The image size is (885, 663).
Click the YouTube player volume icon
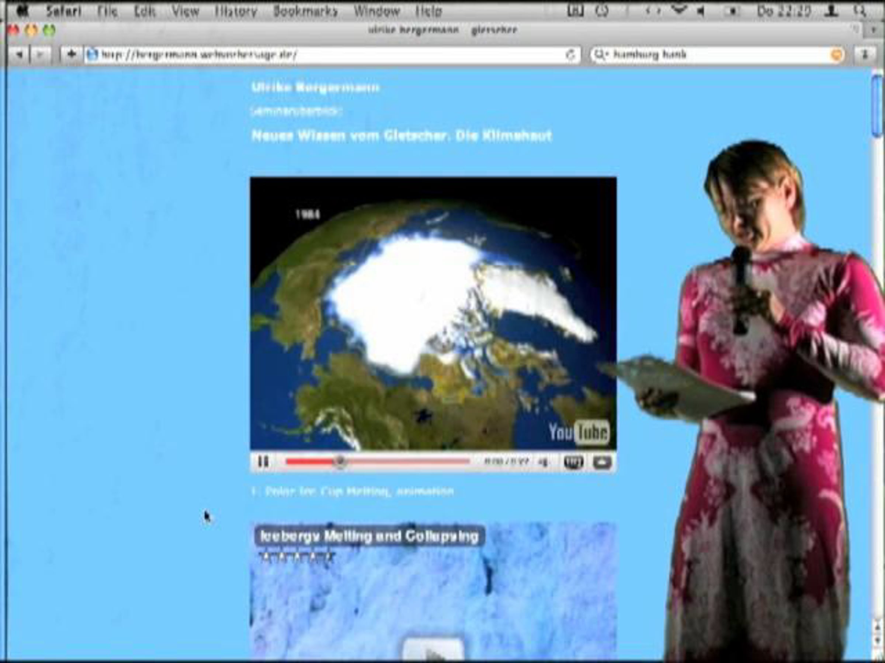pos(543,462)
